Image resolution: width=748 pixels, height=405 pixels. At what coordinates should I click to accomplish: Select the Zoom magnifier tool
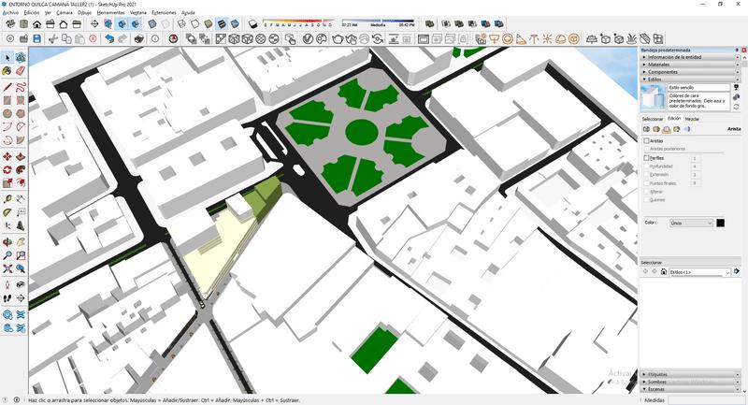coord(7,255)
